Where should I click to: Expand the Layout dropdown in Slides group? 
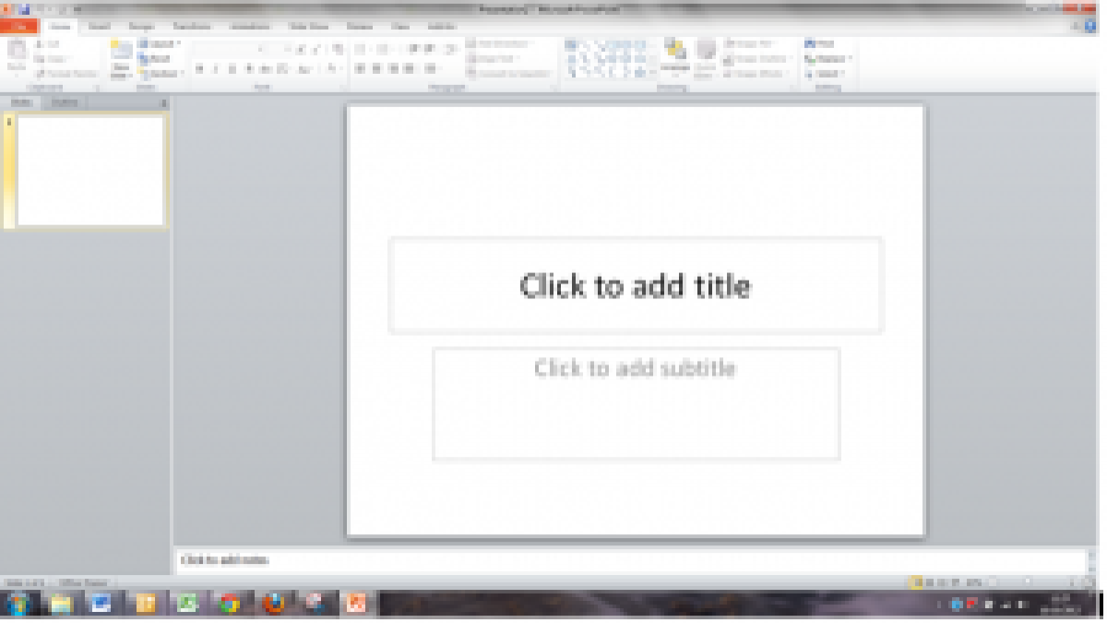pos(161,43)
